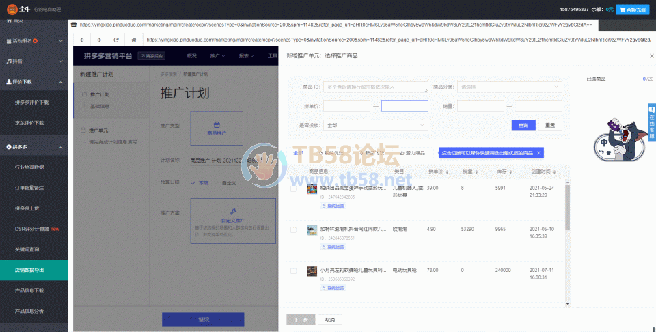Click the shopping cart icon in 余额充值

click(x=623, y=10)
